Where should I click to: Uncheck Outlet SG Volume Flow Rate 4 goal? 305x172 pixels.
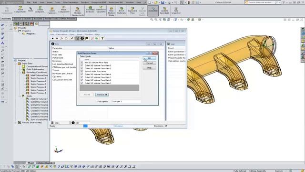81,75
